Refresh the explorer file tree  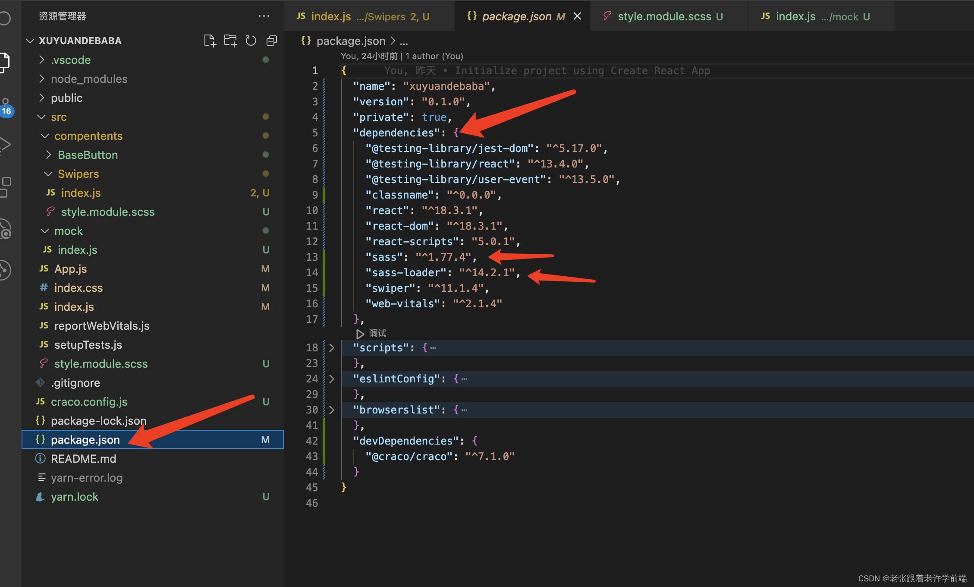click(x=251, y=41)
